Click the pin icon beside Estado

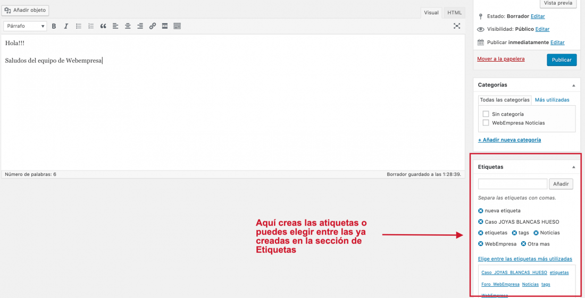coord(481,16)
